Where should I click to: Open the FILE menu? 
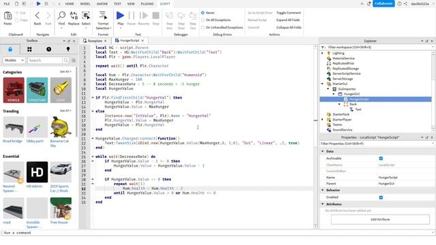click(x=7, y=4)
